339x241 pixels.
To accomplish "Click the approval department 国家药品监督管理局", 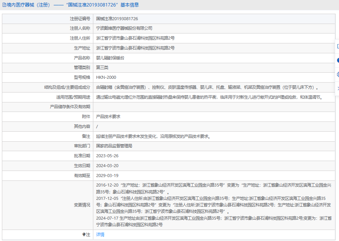I will click(x=114, y=146).
